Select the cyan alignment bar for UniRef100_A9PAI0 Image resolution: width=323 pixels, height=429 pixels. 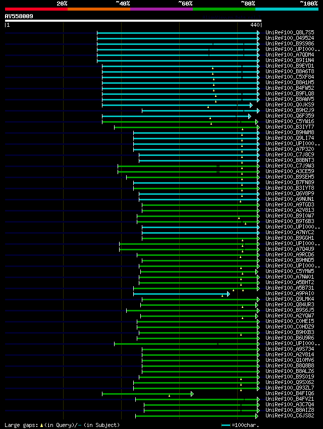(180, 294)
